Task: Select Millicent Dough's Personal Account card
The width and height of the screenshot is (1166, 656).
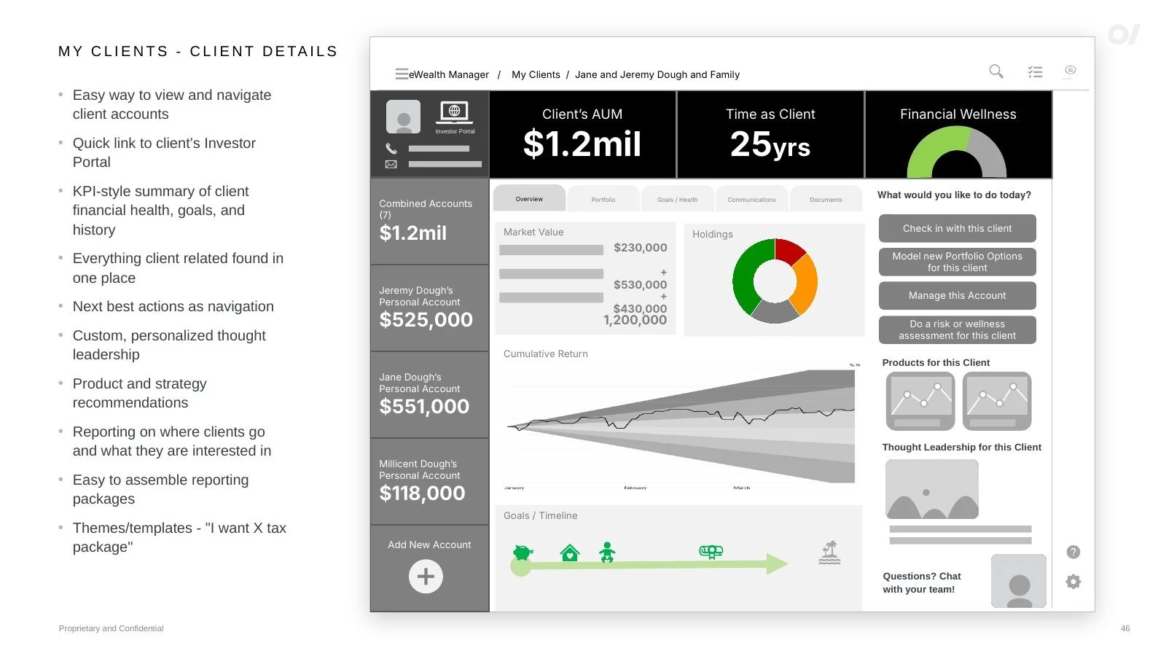Action: coord(429,482)
